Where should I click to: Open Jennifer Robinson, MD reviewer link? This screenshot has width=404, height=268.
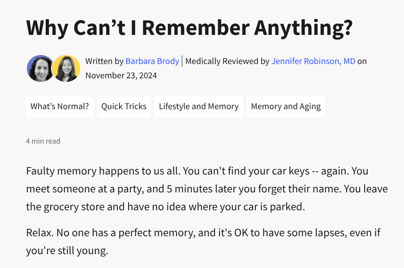click(313, 61)
